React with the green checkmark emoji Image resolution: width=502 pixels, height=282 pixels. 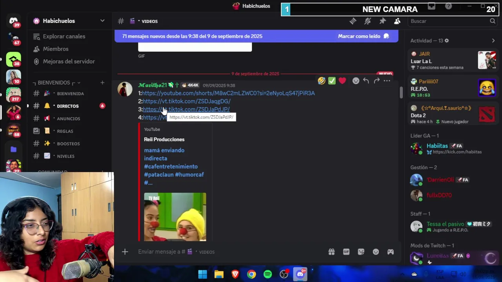point(332,81)
